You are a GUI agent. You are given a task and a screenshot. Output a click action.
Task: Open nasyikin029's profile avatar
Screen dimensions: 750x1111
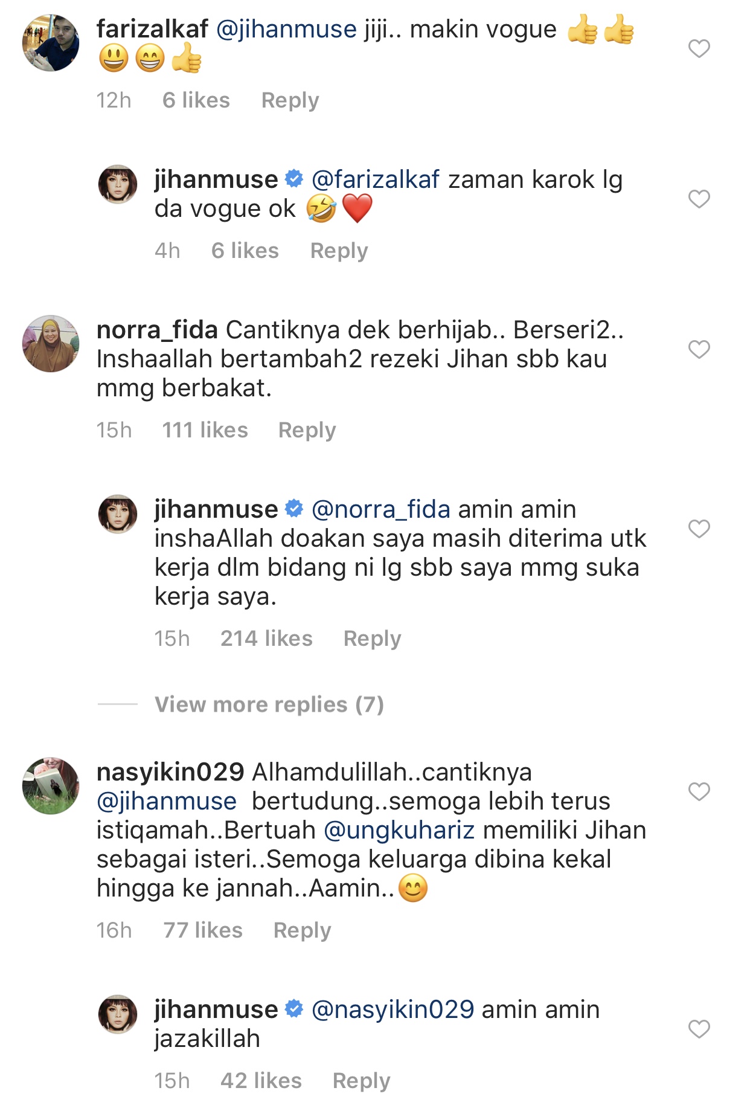point(51,785)
